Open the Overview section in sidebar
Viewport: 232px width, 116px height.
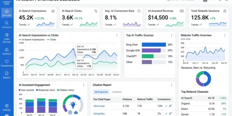click(7, 13)
